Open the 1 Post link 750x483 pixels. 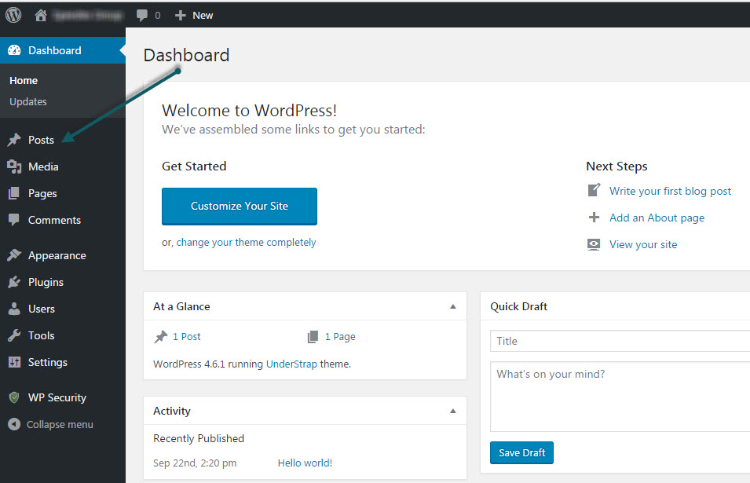coord(187,337)
